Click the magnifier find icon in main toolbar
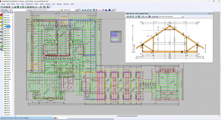 pos(13,7)
